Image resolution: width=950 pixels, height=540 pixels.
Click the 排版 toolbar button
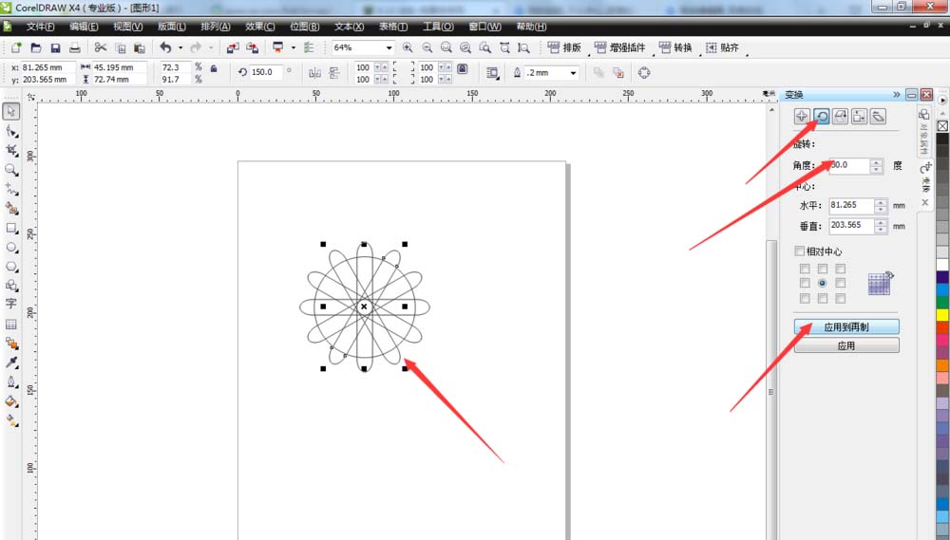tap(564, 47)
